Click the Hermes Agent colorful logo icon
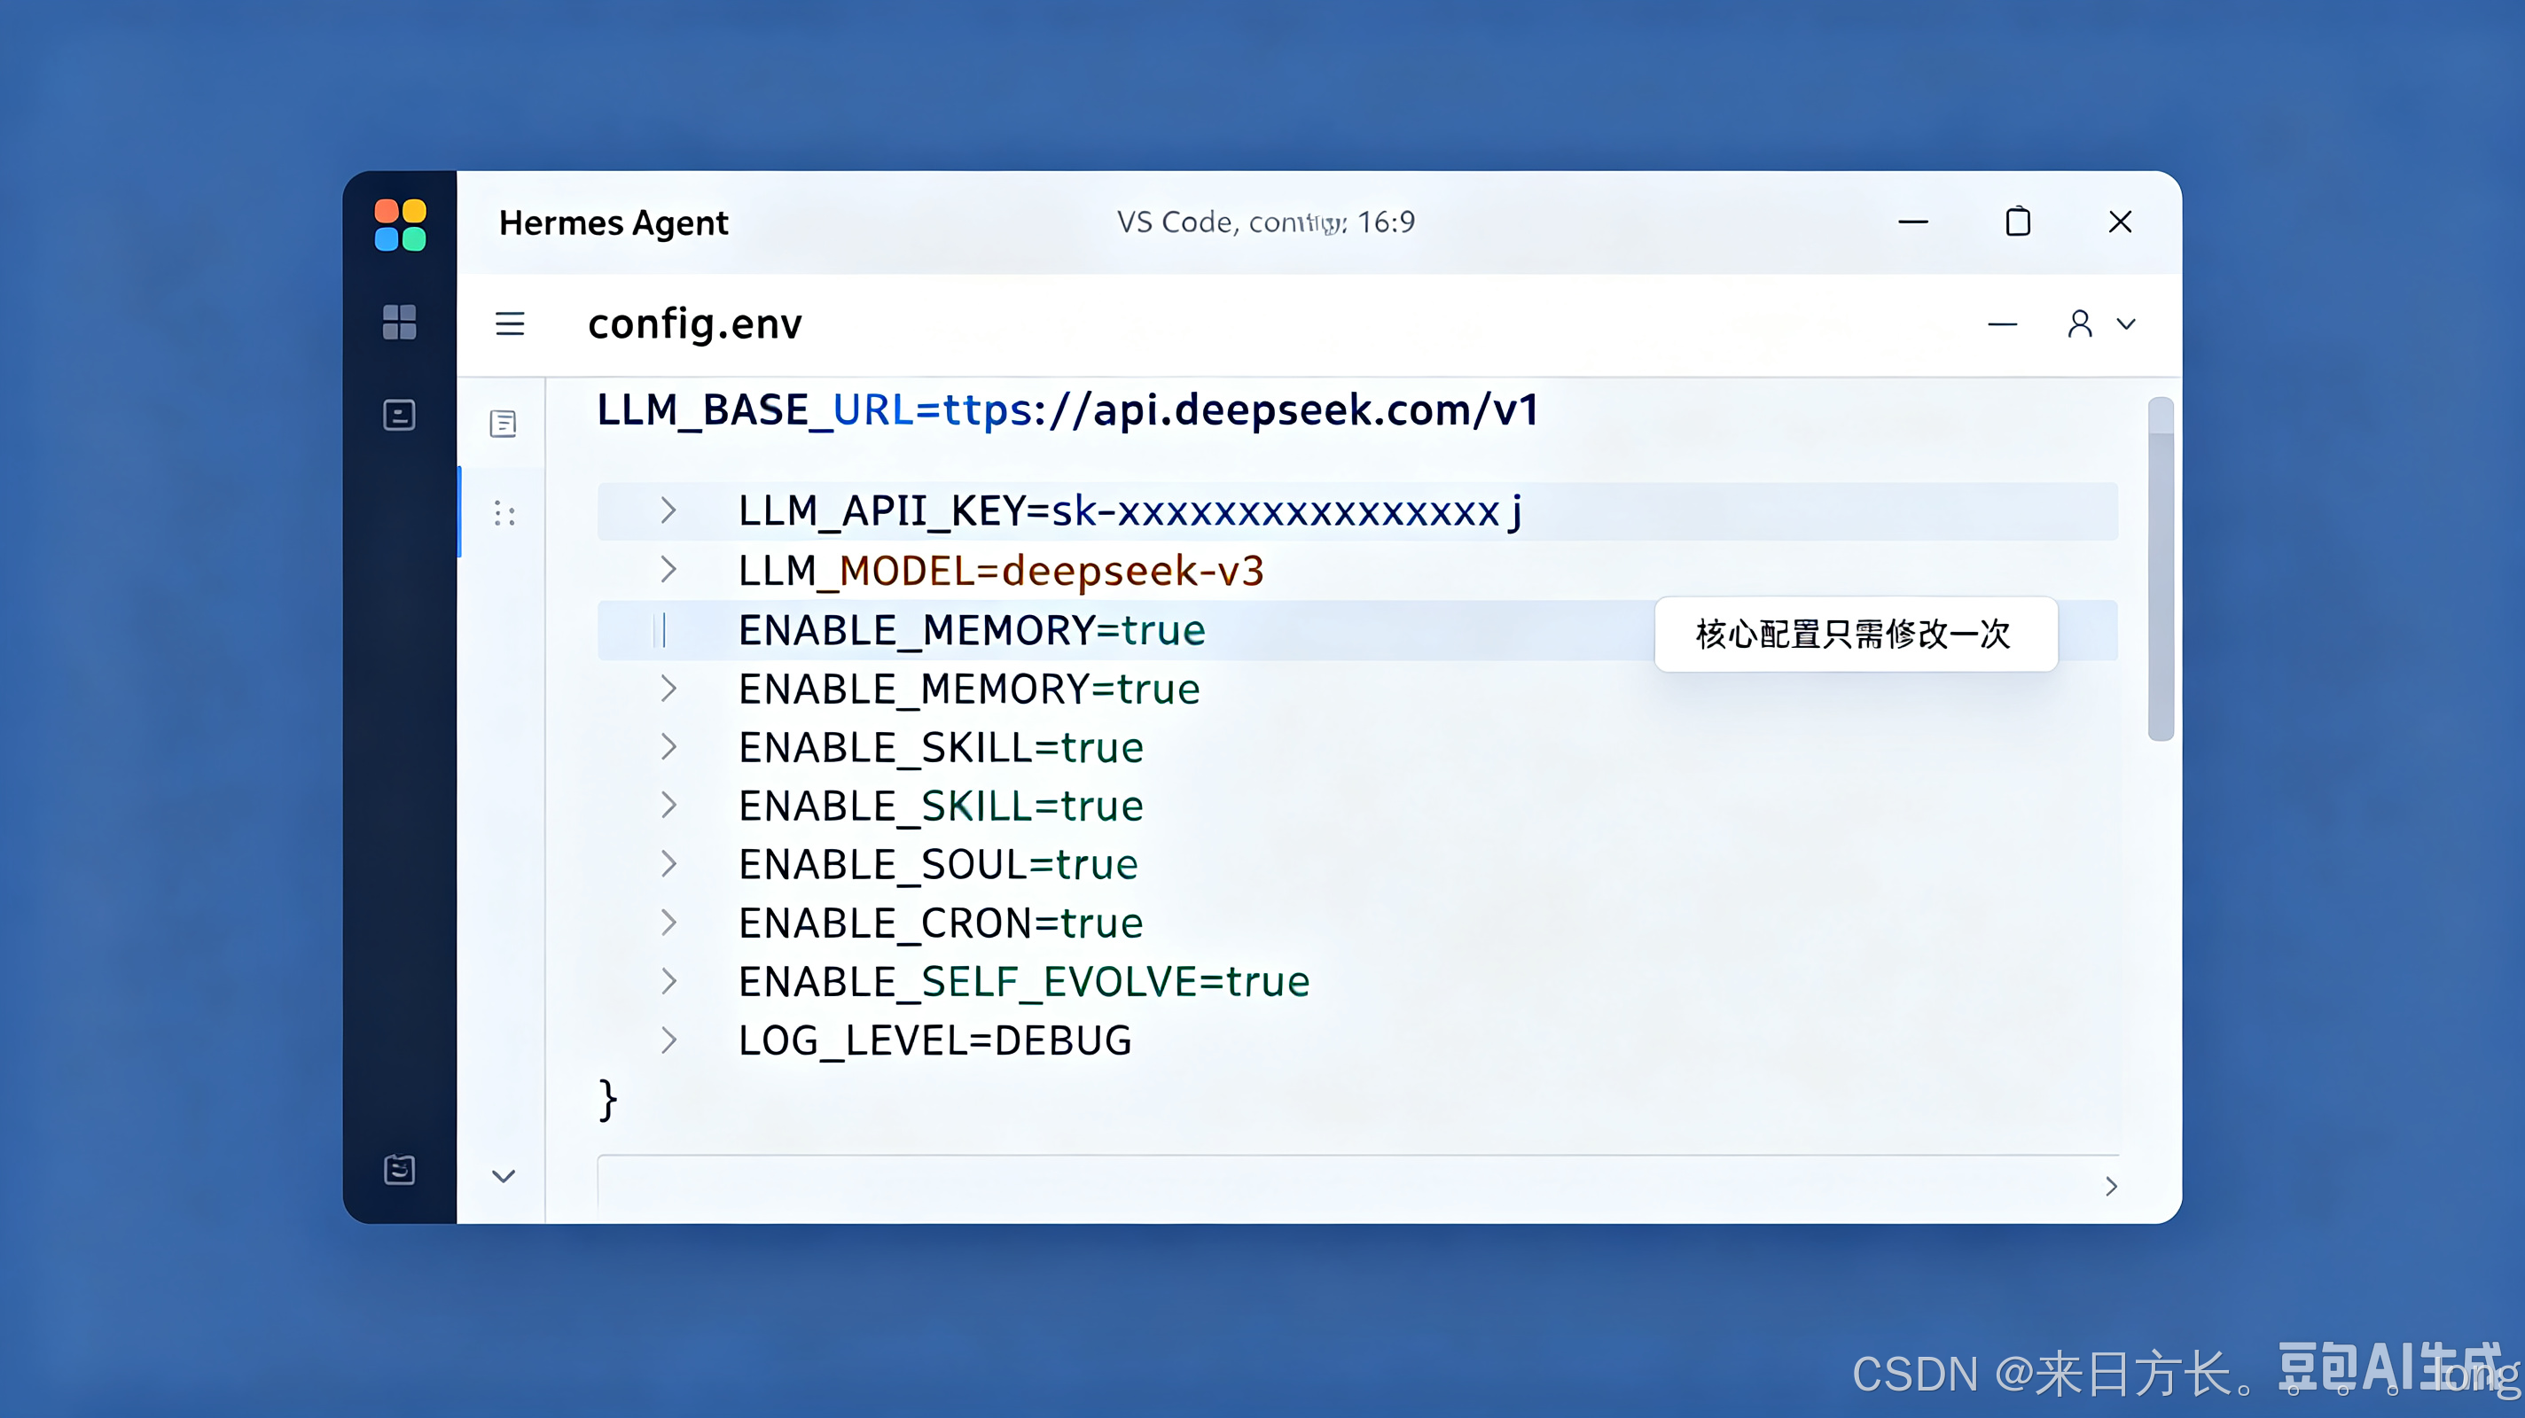 tap(400, 224)
